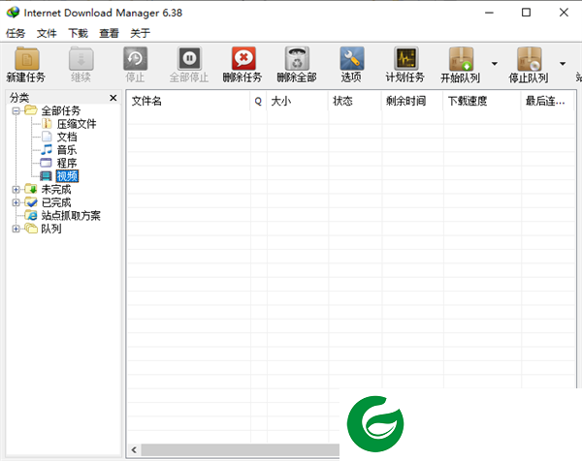
Task: Select the 文档 category
Action: click(x=67, y=137)
